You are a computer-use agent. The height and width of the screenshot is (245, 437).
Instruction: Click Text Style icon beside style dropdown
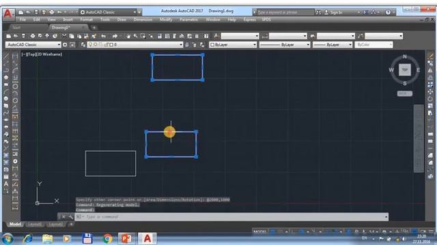[x=216, y=36]
